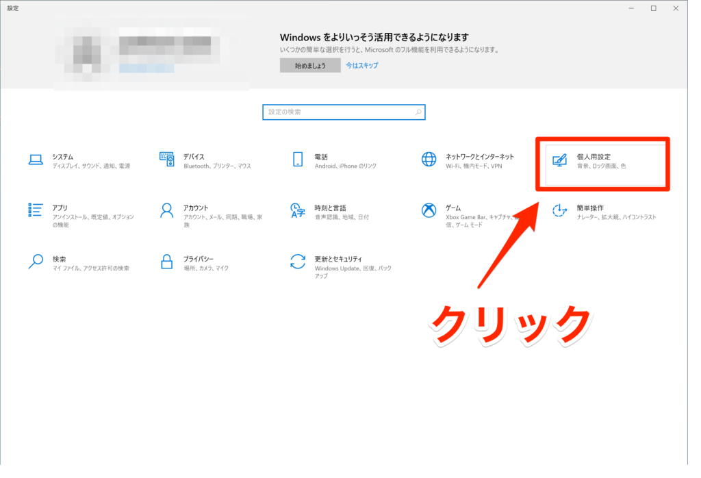Open the ゲーム Xbox icon

click(x=429, y=210)
